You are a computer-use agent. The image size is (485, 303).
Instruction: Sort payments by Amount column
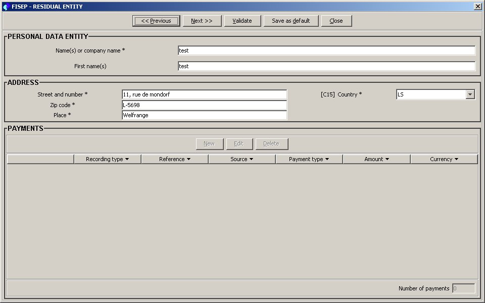click(x=376, y=159)
